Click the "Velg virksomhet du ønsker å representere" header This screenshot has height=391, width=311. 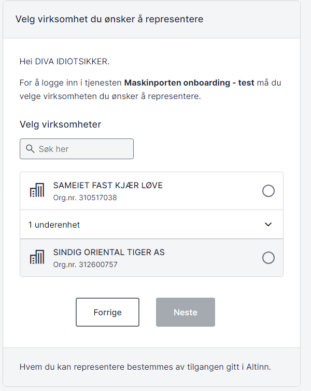pos(109,19)
